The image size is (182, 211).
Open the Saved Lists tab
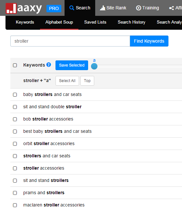(x=95, y=22)
